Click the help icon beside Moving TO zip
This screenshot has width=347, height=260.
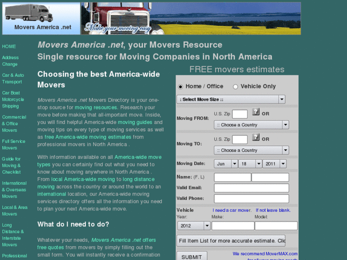pos(256,137)
